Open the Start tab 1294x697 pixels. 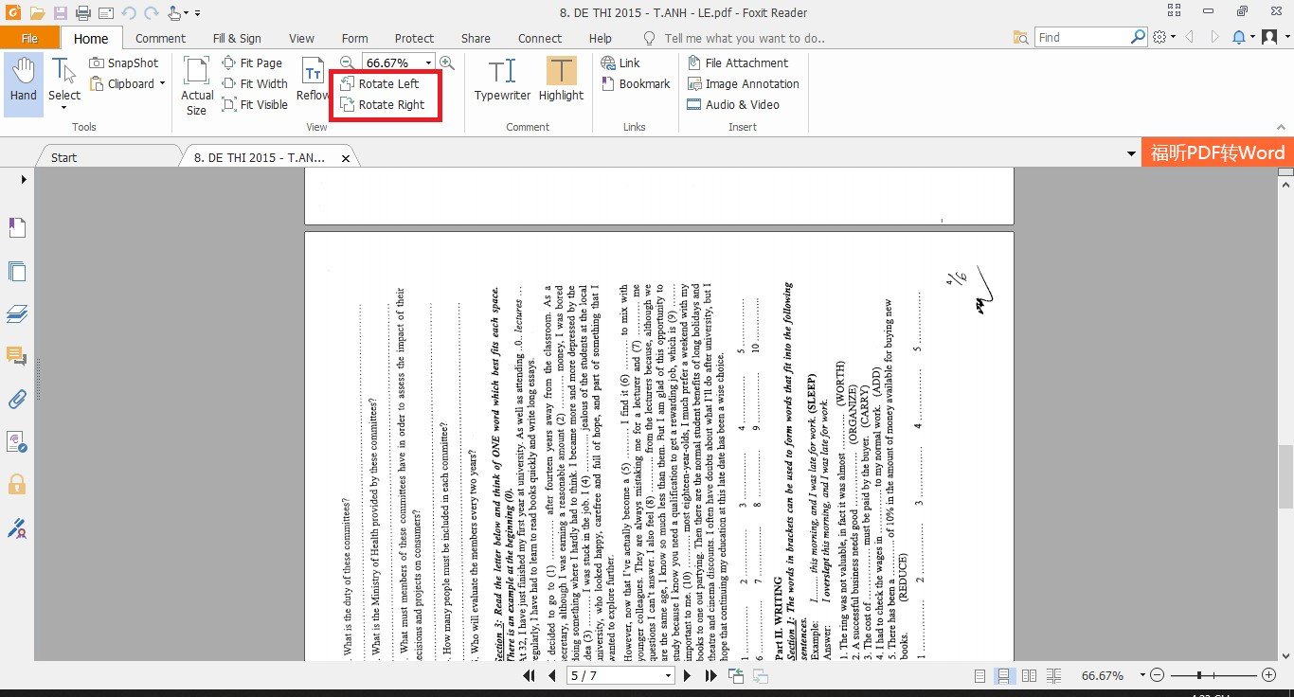[x=63, y=157]
